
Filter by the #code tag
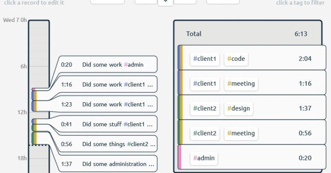pos(236,59)
